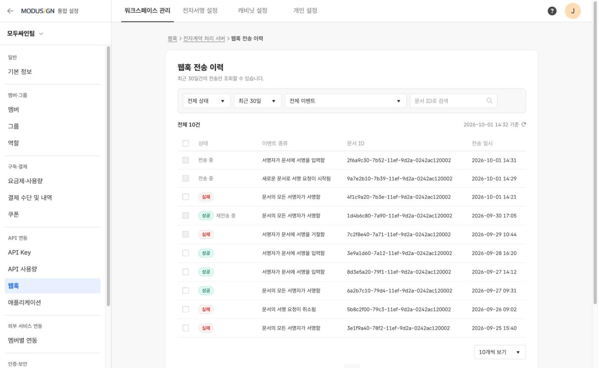Click the page vertical scrollbar
Screen dimensions: 598x368
coord(595,154)
